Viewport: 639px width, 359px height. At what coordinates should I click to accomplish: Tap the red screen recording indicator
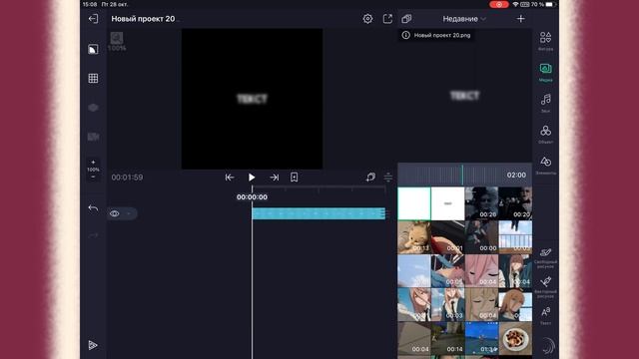pos(499,4)
